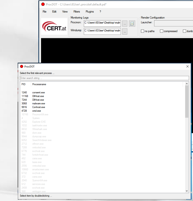Select dumpcap.exe PID 9944
Image resolution: width=193 pixels, height=201 pixels.
point(103,136)
